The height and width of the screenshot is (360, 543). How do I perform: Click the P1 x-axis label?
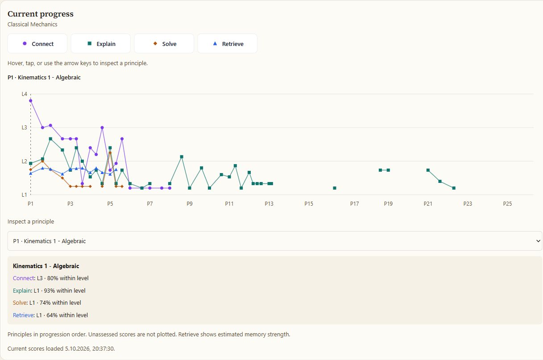click(x=30, y=204)
